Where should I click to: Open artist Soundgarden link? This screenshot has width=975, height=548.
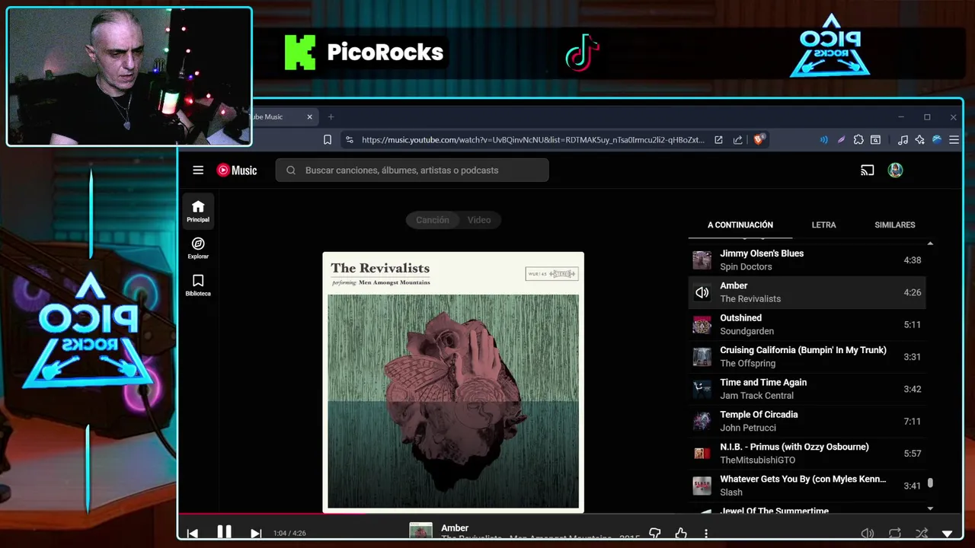(746, 331)
